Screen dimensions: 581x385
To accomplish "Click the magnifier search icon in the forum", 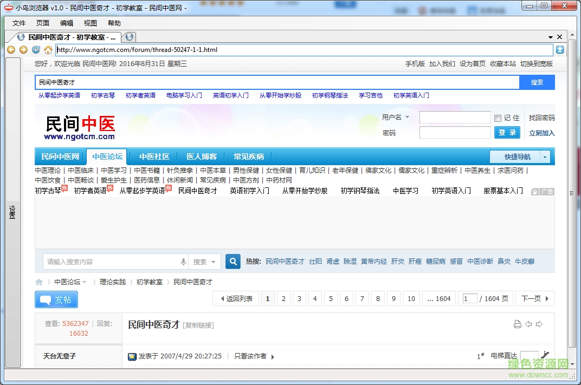I will click(233, 261).
